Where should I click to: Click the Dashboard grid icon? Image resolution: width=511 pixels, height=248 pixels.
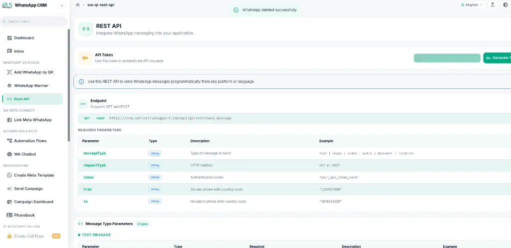pyautogui.click(x=9, y=38)
